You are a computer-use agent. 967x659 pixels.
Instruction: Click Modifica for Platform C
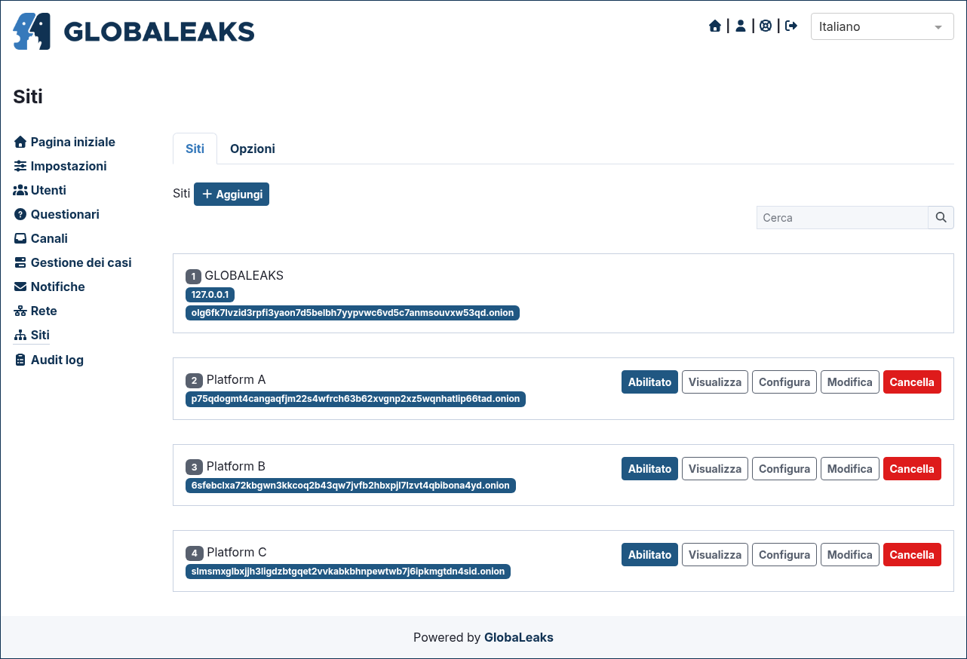click(x=850, y=554)
